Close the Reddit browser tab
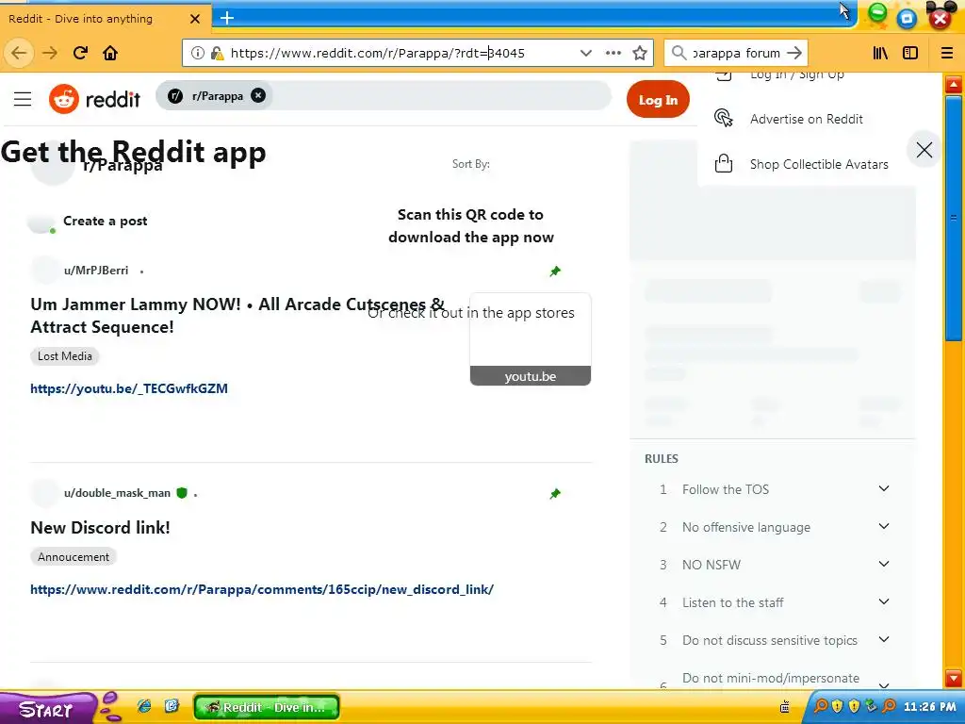The height and width of the screenshot is (724, 965). point(195,19)
